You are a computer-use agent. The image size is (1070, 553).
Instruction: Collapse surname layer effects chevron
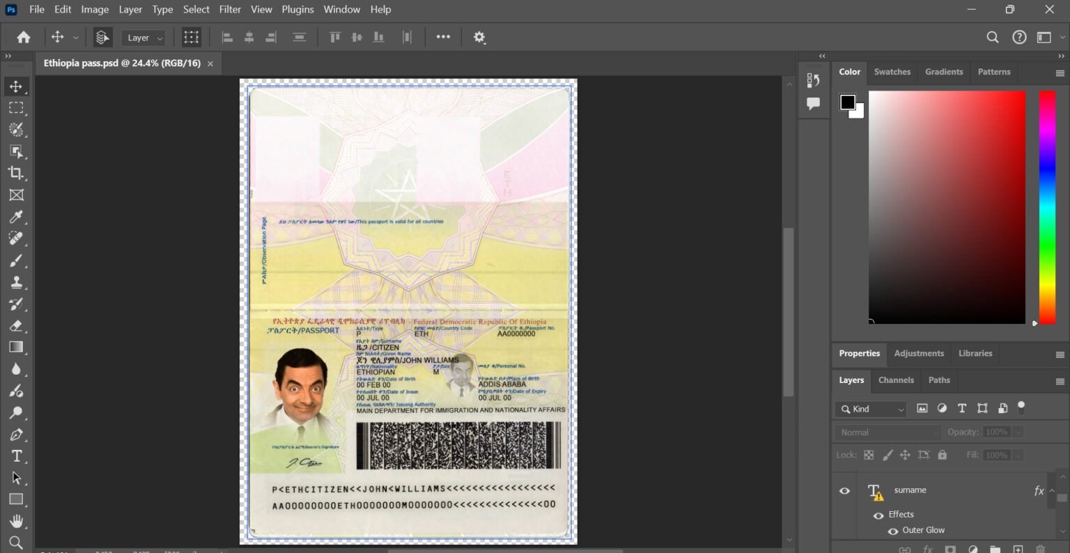[1052, 491]
